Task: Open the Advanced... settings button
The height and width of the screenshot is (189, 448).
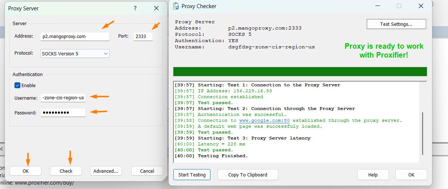Action: point(106,171)
